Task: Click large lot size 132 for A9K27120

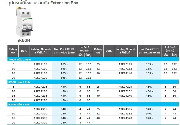Action: point(88,78)
